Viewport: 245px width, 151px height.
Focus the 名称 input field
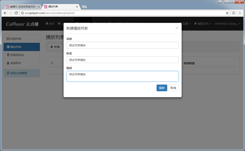(x=122, y=45)
